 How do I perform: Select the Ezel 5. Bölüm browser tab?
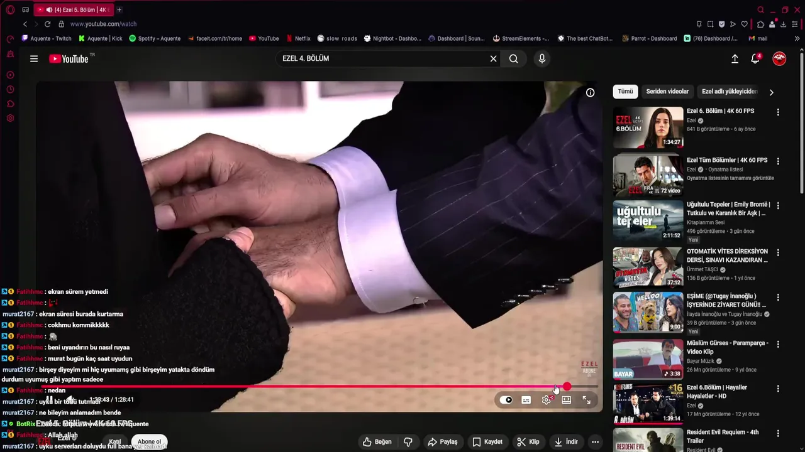click(x=73, y=9)
